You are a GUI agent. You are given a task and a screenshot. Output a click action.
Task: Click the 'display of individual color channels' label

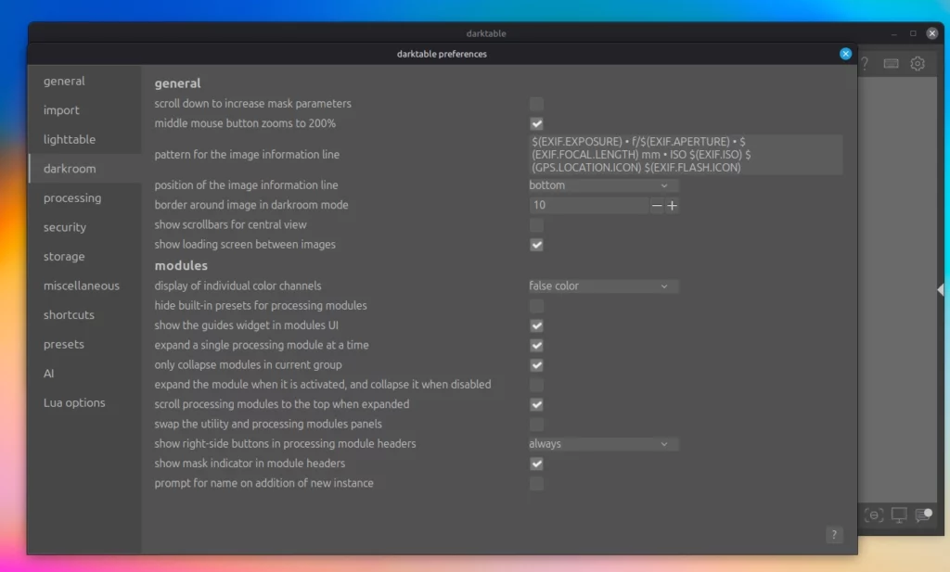(x=237, y=286)
